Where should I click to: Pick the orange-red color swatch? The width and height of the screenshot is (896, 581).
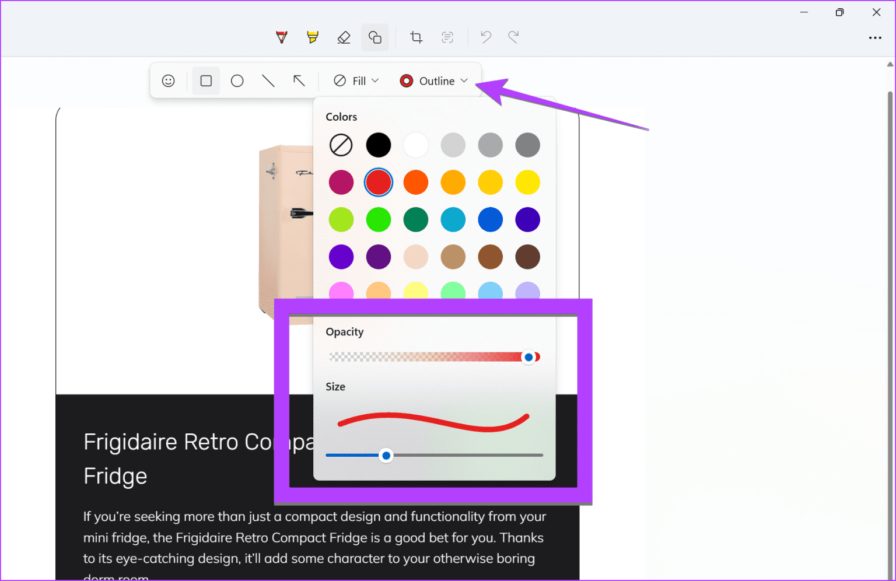coord(416,183)
